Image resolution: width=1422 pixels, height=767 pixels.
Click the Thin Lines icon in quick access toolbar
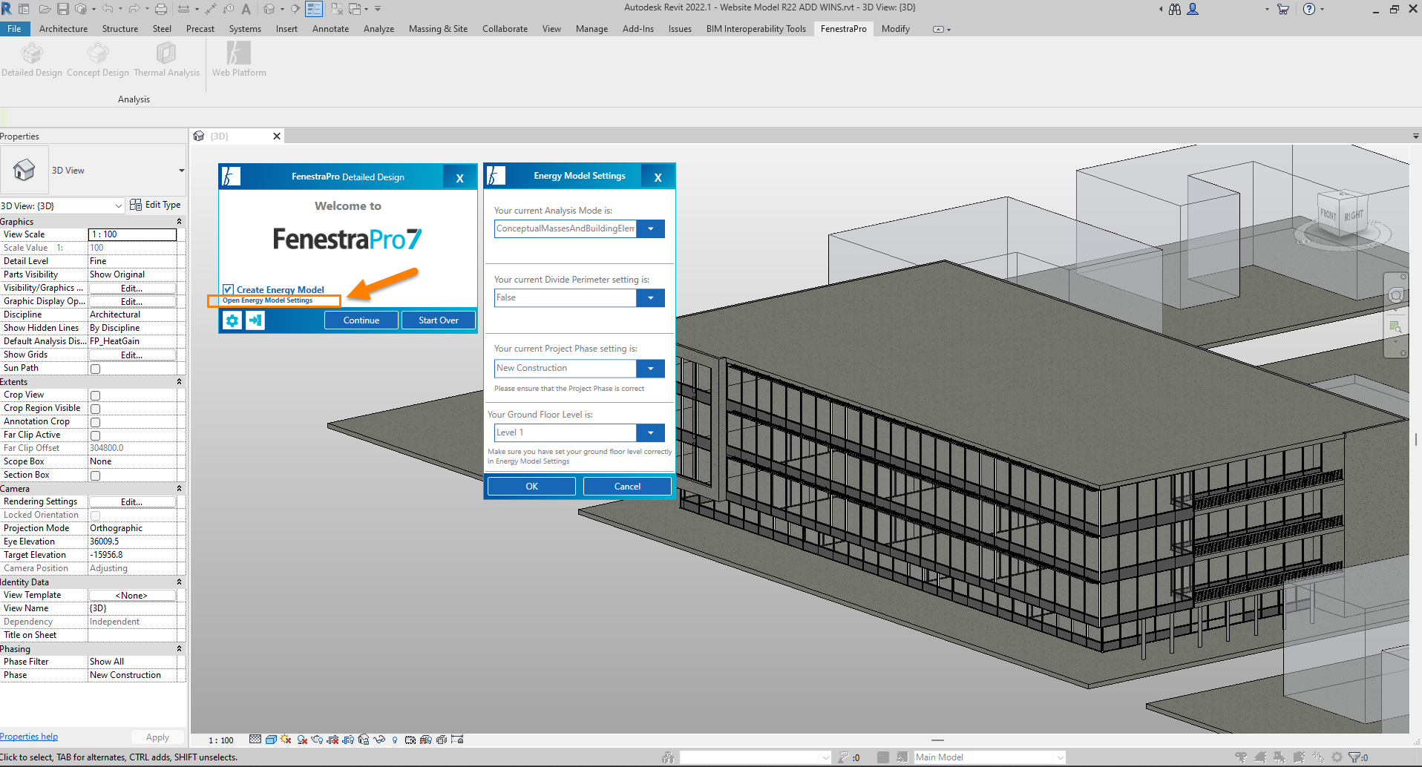click(x=315, y=9)
